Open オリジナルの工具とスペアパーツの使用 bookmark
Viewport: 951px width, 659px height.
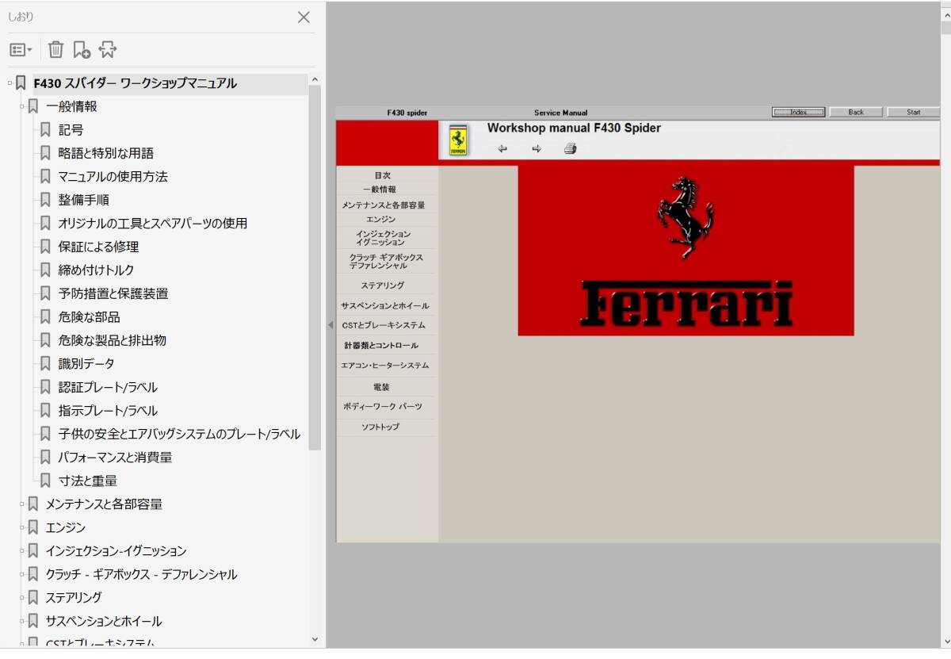(153, 224)
